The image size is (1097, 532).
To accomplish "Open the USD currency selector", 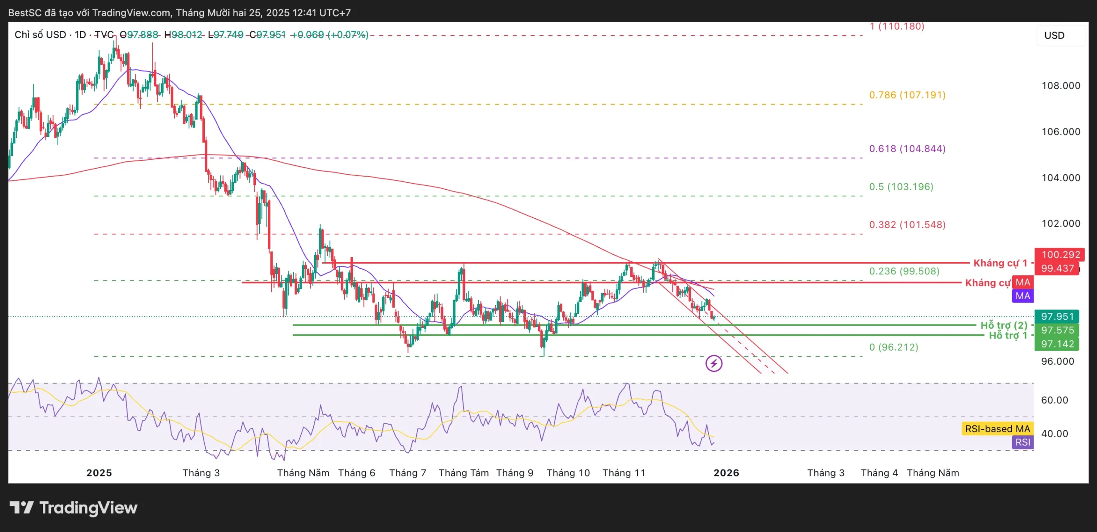I will pyautogui.click(x=1059, y=36).
